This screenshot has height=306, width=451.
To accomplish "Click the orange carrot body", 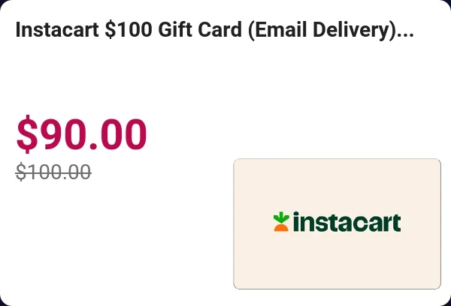I will coord(280,226).
